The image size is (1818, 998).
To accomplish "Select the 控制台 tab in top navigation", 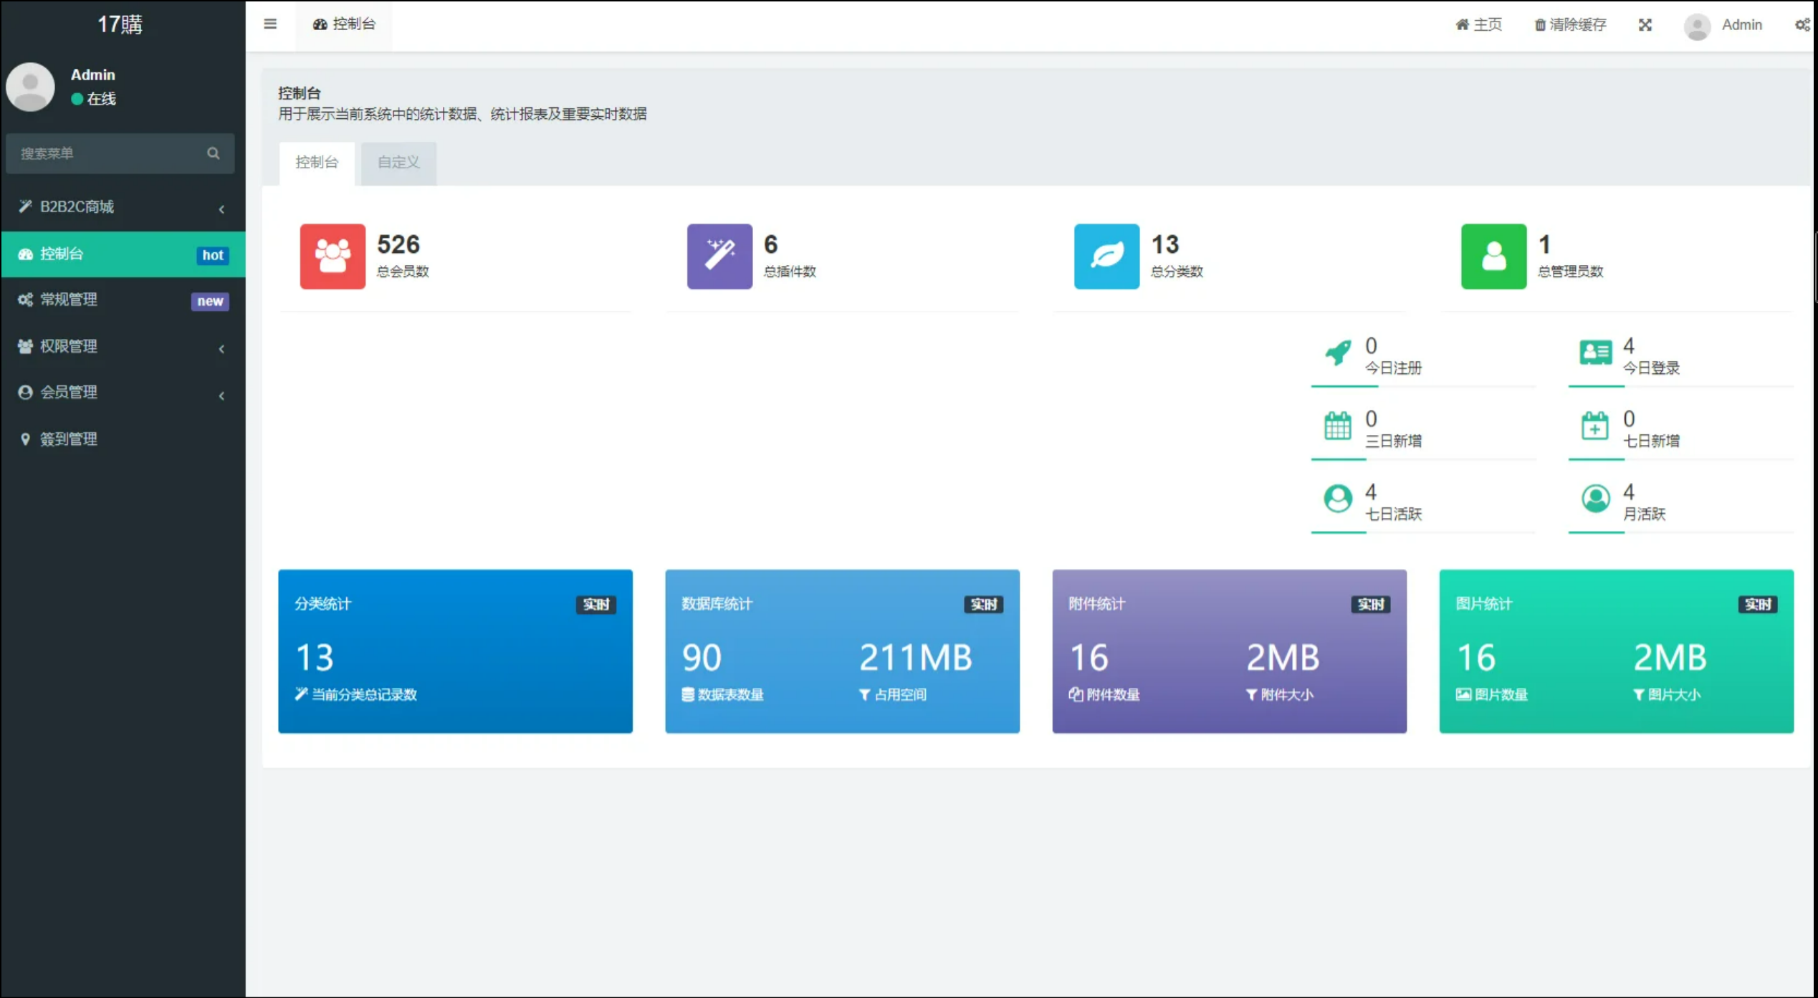I will pos(344,24).
